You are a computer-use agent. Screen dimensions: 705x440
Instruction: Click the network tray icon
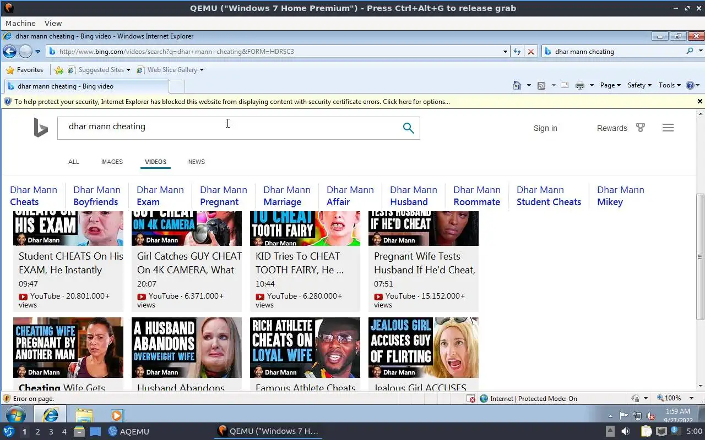pos(637,416)
